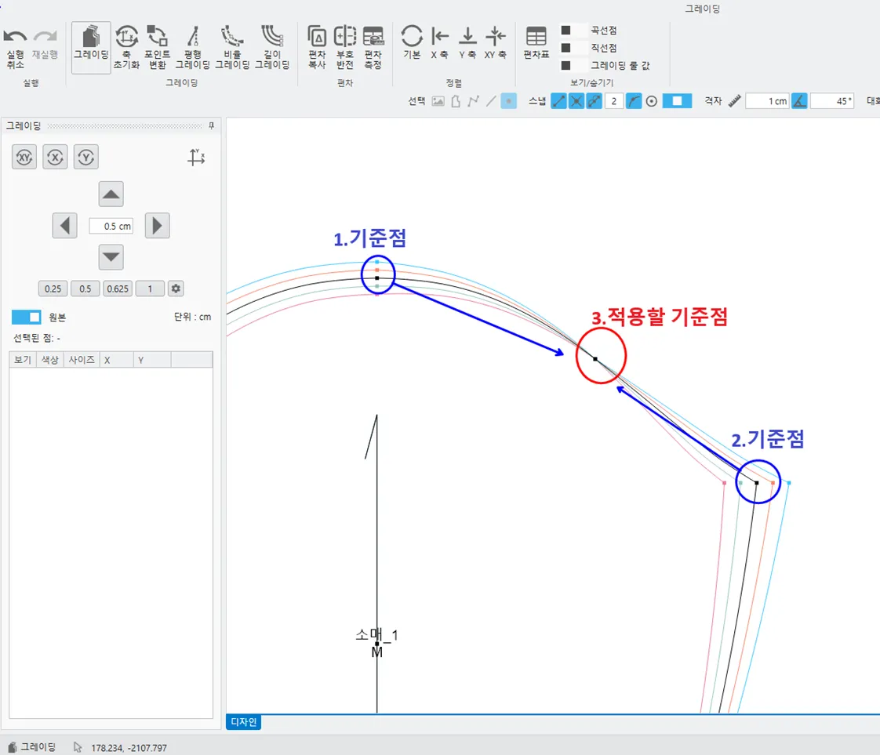880x755 pixels.
Task: Click the 0.625 preset value button
Action: [x=118, y=289]
